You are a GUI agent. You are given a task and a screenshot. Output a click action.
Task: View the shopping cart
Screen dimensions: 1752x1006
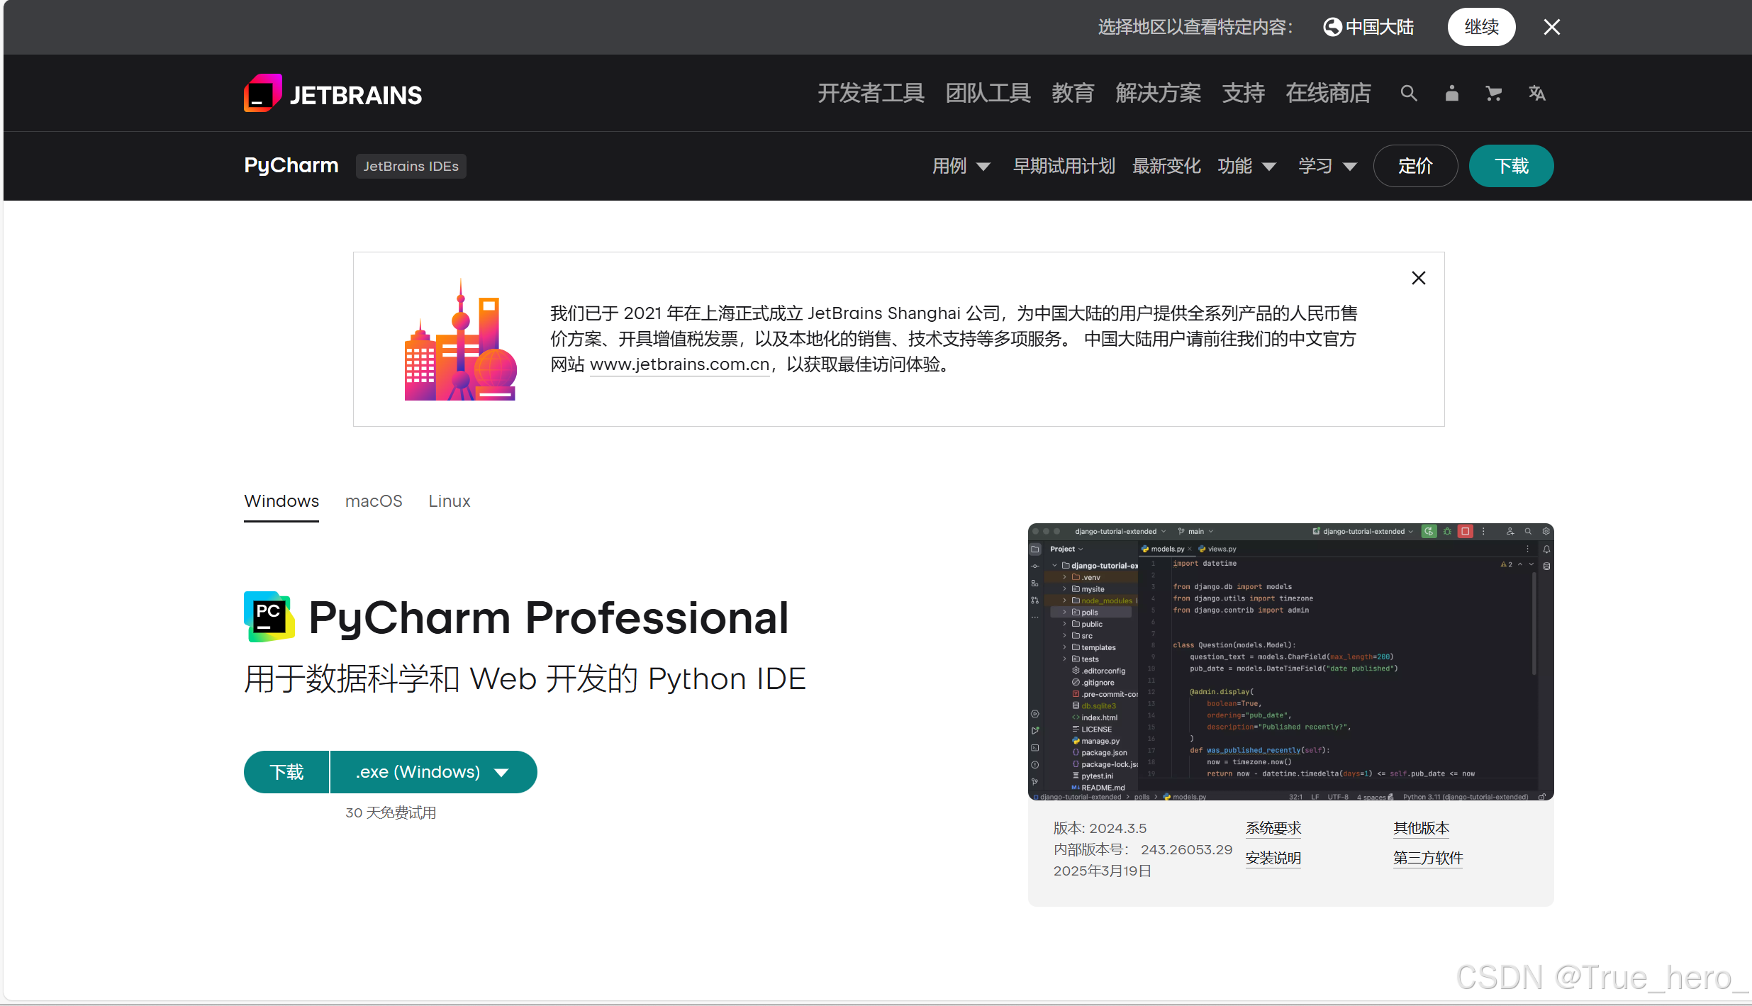pyautogui.click(x=1493, y=93)
